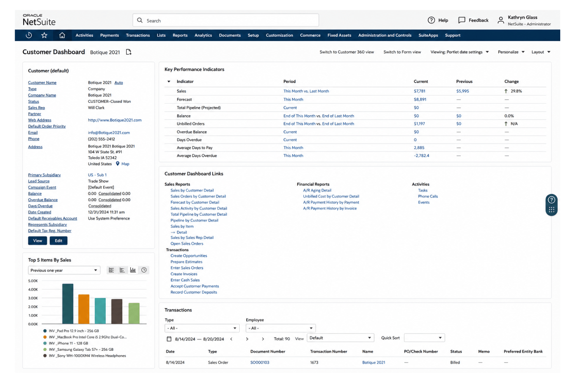575x383 pixels.
Task: Select the second horizontal bar chart icon
Action: click(x=122, y=270)
